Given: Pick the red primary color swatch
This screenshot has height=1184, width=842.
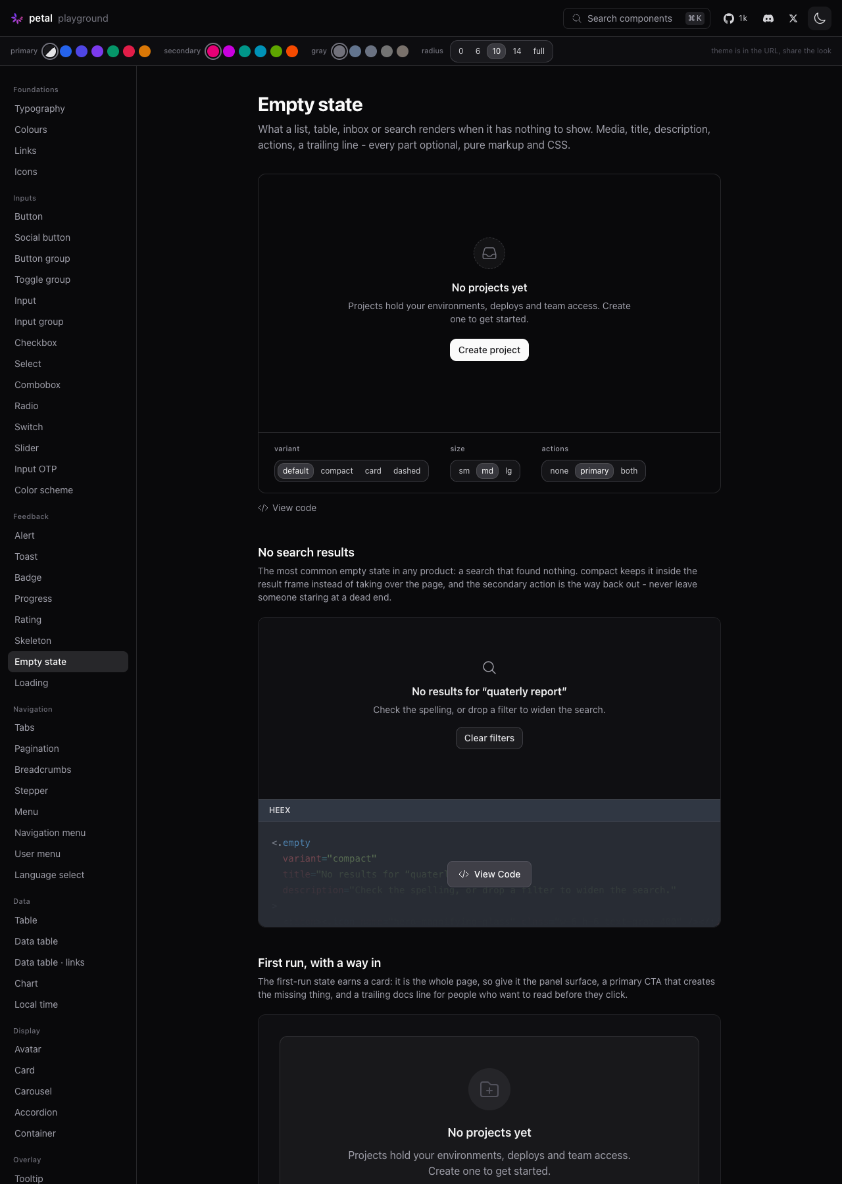Looking at the screenshot, I should pyautogui.click(x=129, y=51).
